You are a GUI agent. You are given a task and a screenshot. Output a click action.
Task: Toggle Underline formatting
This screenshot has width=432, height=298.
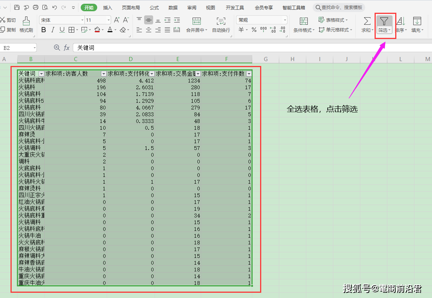click(62, 30)
